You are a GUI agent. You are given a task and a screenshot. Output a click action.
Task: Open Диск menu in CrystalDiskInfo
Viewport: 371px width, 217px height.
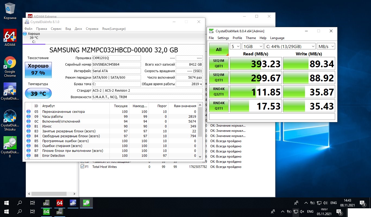coord(78,29)
